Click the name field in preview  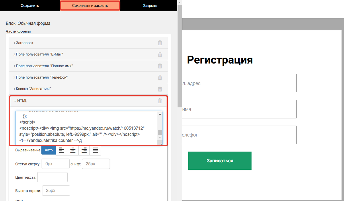click(239, 109)
